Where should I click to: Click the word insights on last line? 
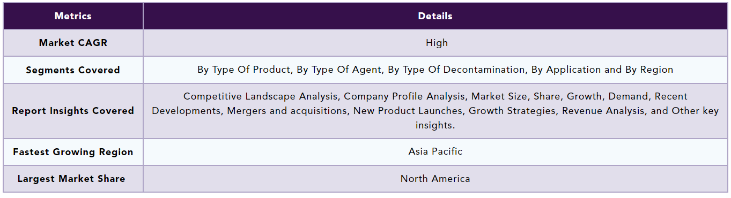[434, 125]
